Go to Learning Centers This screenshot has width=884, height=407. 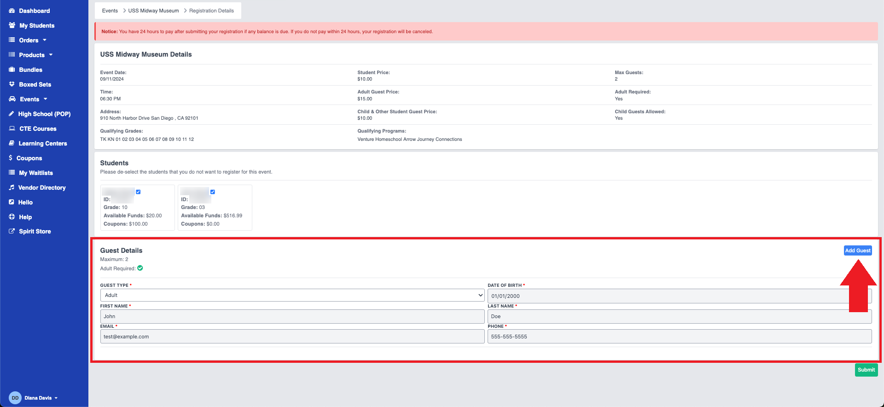pyautogui.click(x=43, y=143)
